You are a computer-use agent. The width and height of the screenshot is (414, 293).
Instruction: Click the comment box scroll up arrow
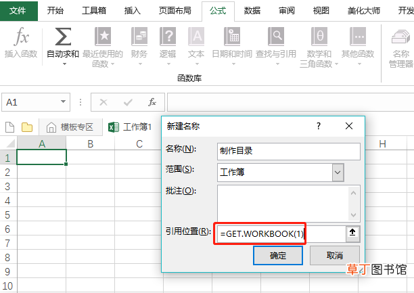pyautogui.click(x=353, y=193)
